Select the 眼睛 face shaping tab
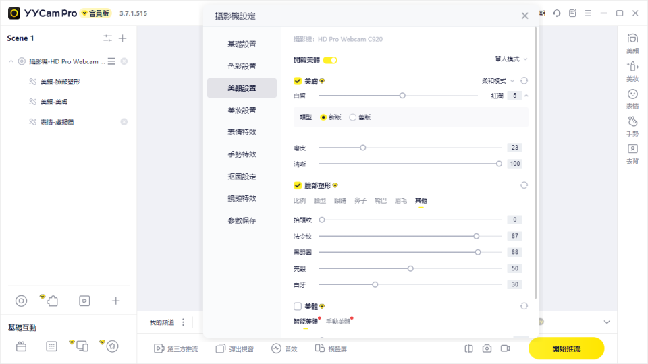The height and width of the screenshot is (364, 648). coord(340,200)
